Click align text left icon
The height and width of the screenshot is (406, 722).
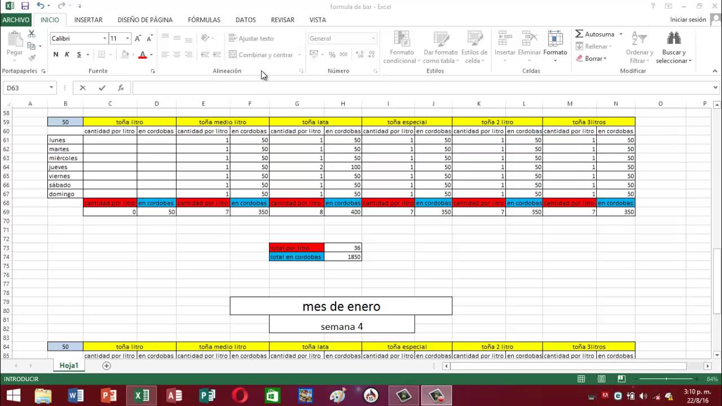[165, 55]
